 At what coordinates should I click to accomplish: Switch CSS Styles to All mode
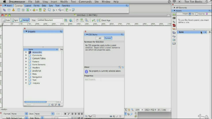coord(100,38)
